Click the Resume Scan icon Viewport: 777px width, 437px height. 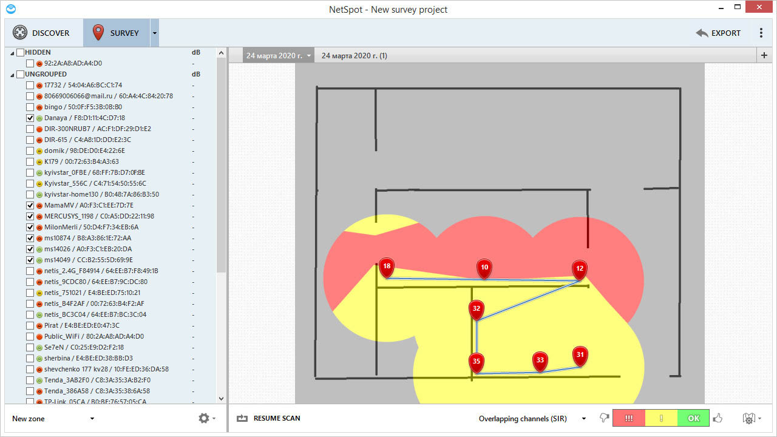point(243,418)
